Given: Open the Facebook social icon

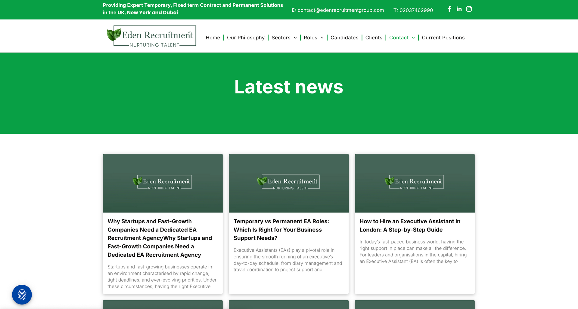Looking at the screenshot, I should [x=449, y=9].
